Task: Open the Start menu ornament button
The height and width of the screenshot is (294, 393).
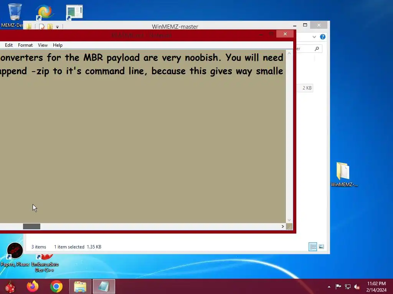Action: (x=10, y=286)
